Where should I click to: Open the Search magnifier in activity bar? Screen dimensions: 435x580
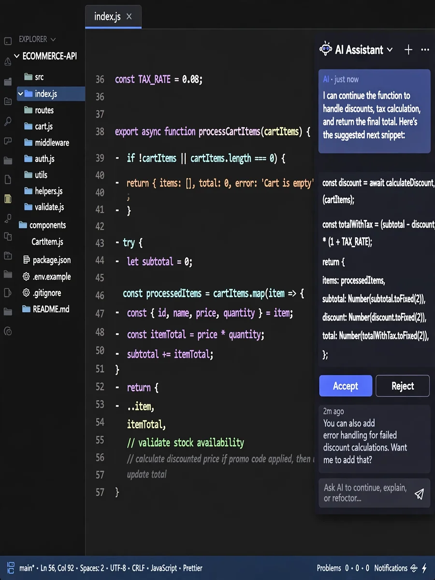(8, 121)
